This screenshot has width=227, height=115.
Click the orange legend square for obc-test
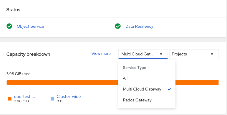tap(10, 99)
